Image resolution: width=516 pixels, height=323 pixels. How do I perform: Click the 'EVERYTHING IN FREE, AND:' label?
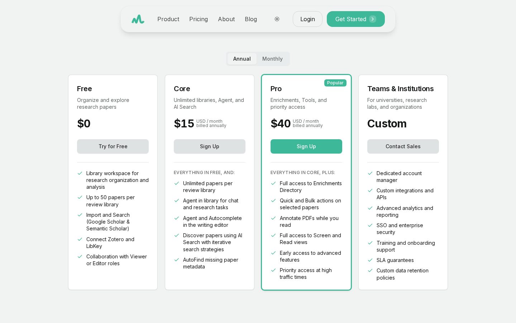click(204, 173)
